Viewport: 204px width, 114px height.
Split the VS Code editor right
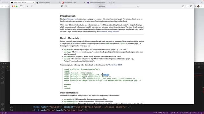pyautogui.click(x=199, y=67)
